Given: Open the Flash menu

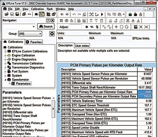Looking at the screenshot, I should click(x=50, y=9).
